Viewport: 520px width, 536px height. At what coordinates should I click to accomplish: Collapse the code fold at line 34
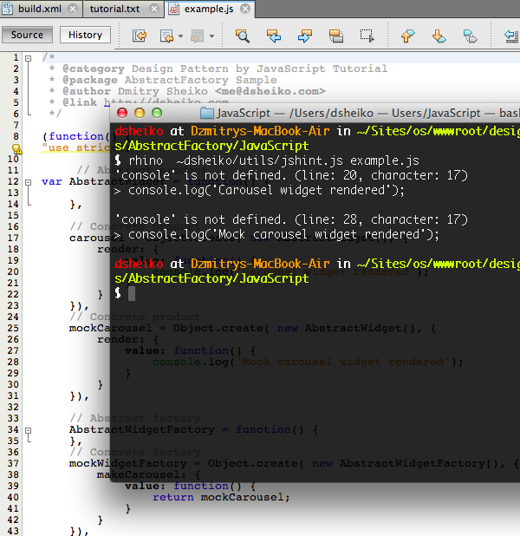[29, 430]
